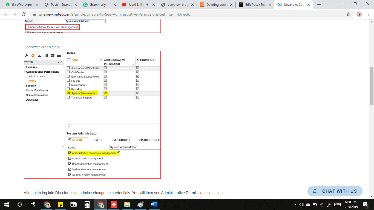Select Roles in system menu

(x=32, y=81)
